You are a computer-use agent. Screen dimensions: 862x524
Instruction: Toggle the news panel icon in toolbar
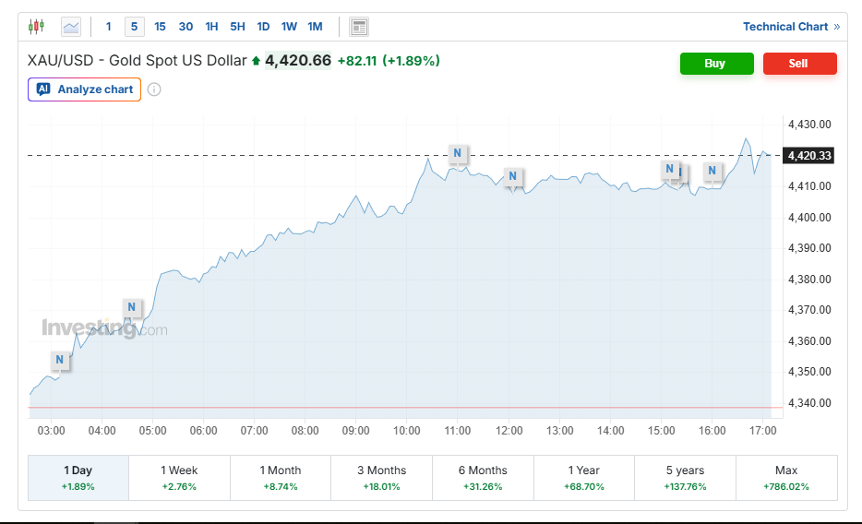click(359, 27)
